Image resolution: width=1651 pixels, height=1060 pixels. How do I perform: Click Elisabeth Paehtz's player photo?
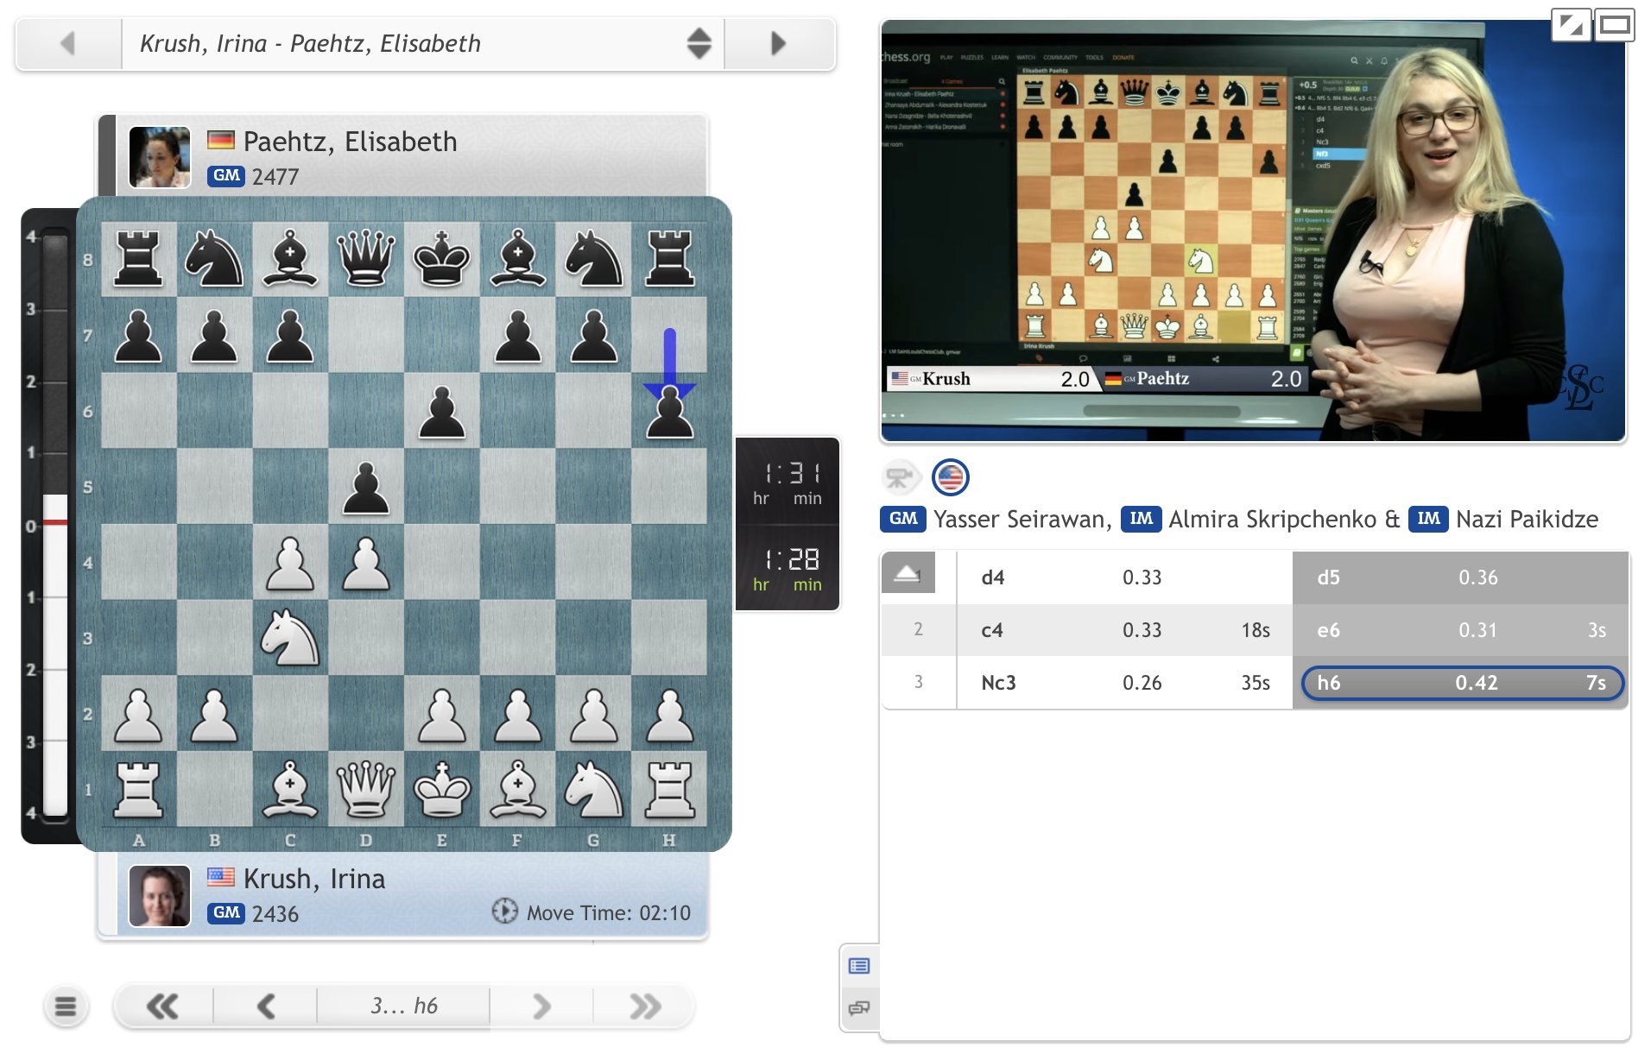(160, 157)
